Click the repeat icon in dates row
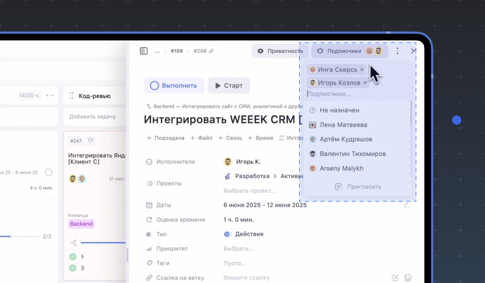485x283 pixels. point(408,205)
